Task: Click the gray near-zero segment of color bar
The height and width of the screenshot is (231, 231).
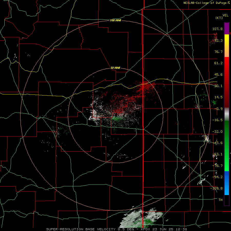Action: point(227,114)
